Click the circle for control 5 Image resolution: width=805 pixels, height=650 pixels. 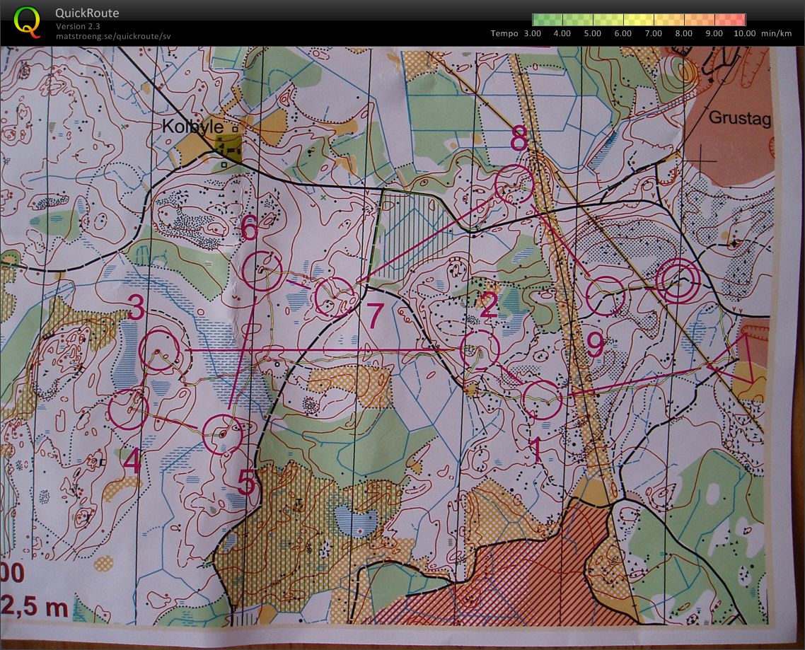223,434
